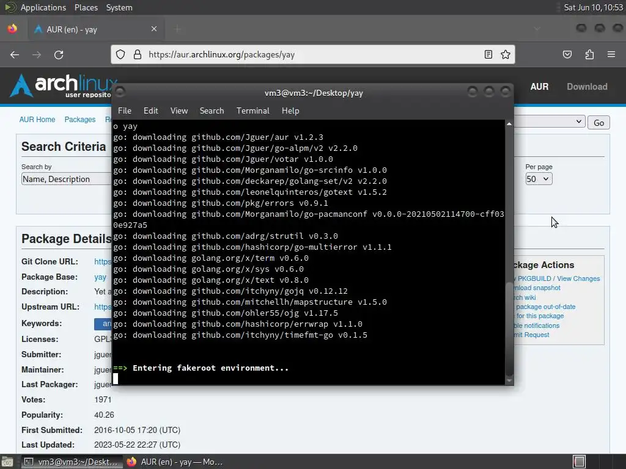This screenshot has height=469, width=626.
Task: Click the padlock site security icon
Action: click(138, 54)
